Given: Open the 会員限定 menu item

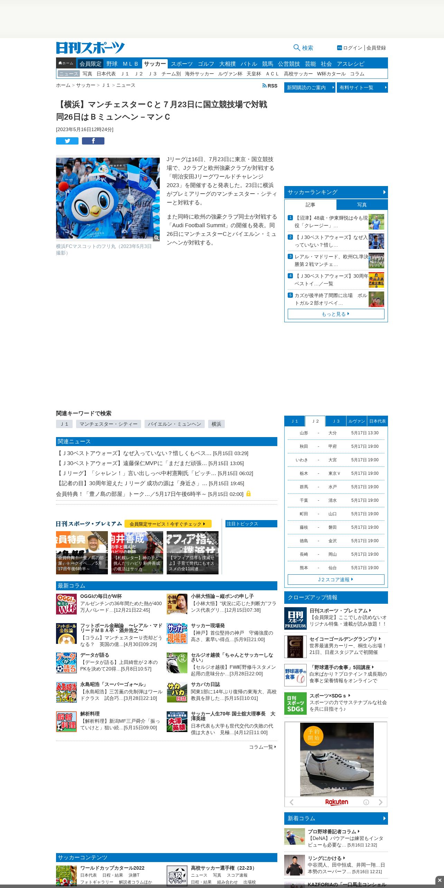Looking at the screenshot, I should point(91,64).
